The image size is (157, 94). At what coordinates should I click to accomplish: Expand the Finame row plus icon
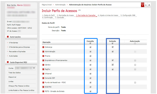43,56
